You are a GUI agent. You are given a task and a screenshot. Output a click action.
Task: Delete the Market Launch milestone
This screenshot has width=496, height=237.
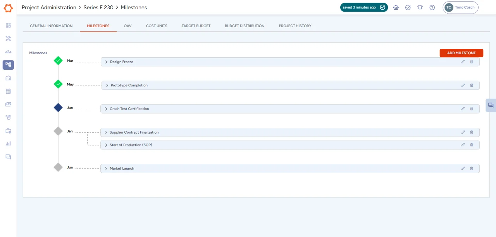pos(472,168)
